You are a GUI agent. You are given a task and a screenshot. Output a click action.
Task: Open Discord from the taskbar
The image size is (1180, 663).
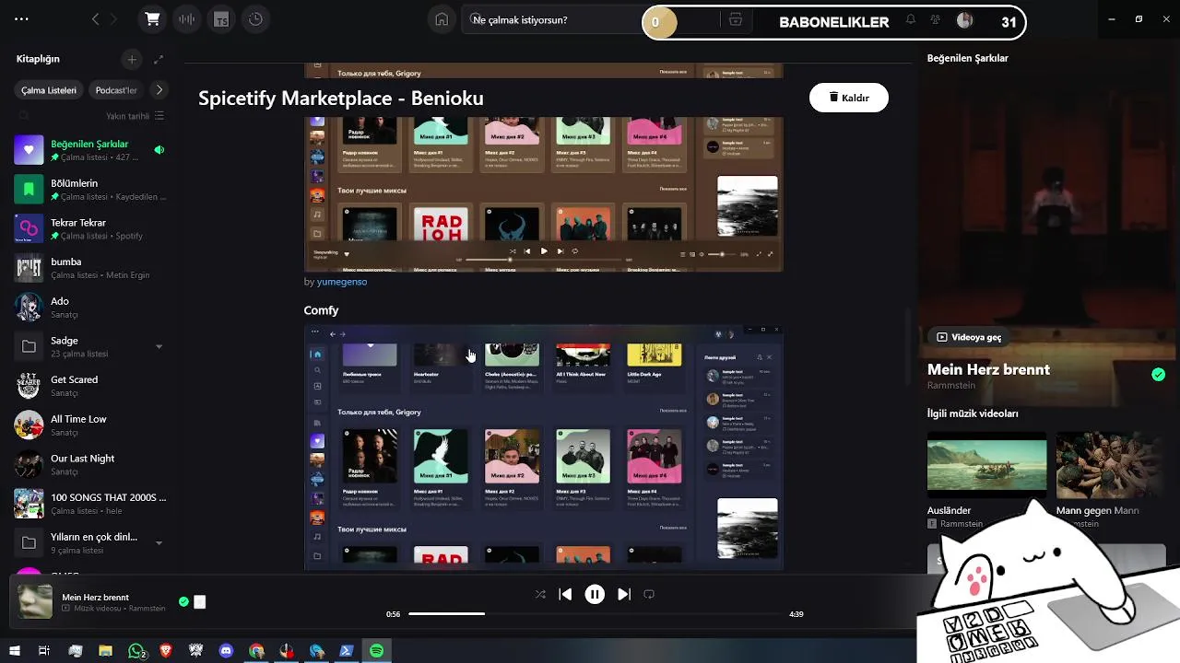click(226, 651)
